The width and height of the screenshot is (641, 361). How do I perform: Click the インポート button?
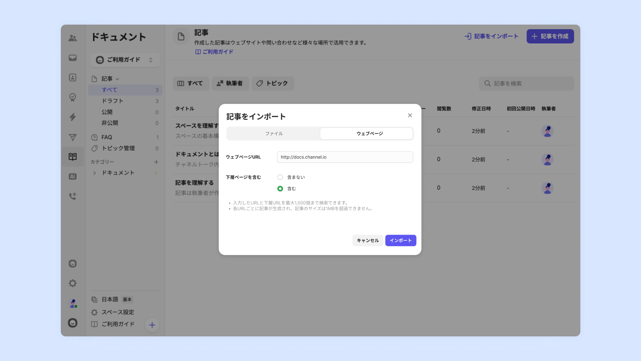point(401,240)
